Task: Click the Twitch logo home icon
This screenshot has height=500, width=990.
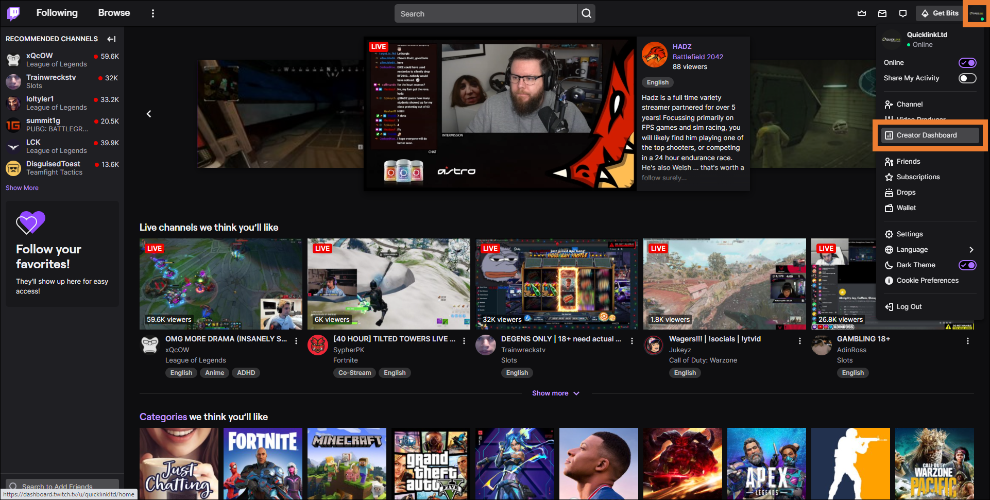Action: [x=13, y=13]
